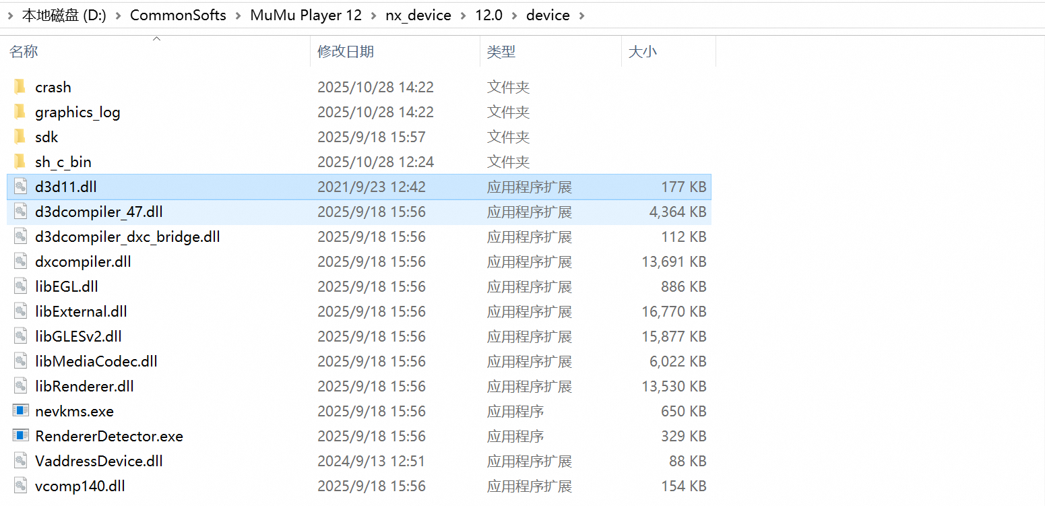Viewport: 1045px width, 506px height.
Task: Sort files by the 大小 column header
Action: click(x=642, y=52)
